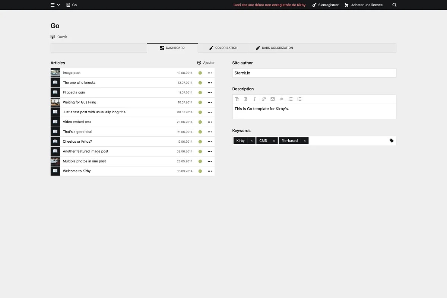Open options menu for Video embed test

(210, 122)
